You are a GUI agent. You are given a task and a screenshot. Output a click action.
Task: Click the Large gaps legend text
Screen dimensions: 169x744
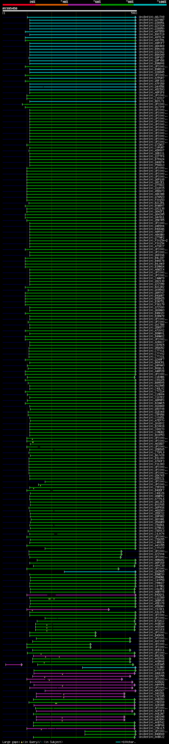pos(32,742)
